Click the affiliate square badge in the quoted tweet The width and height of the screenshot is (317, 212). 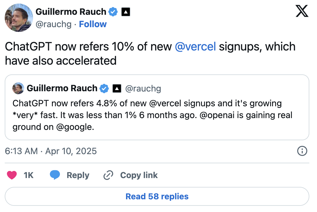tap(117, 88)
